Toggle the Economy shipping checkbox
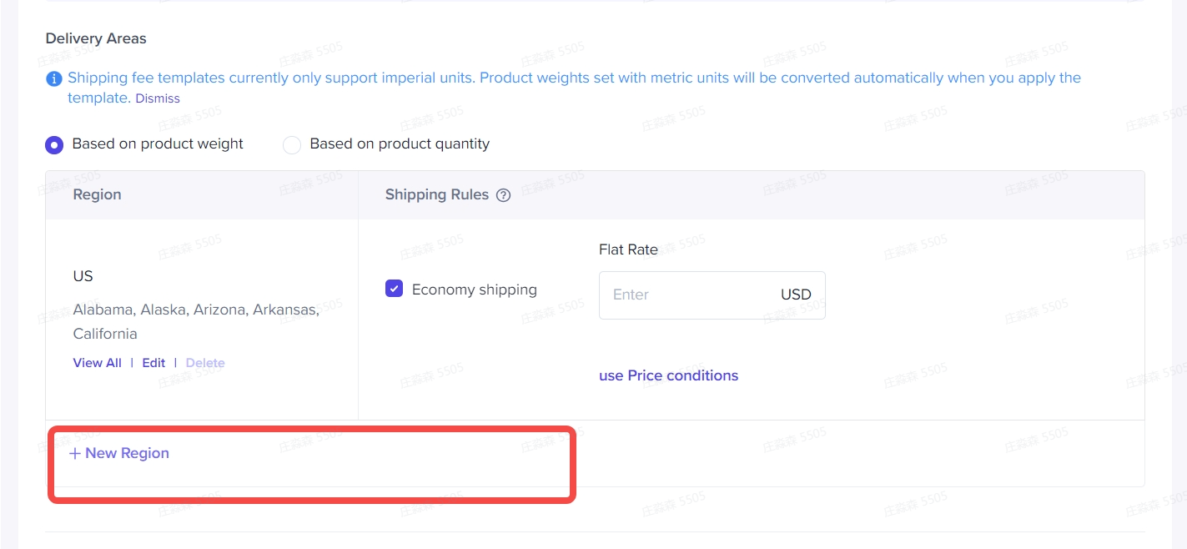Screen dimensions: 1187x549 (x=394, y=289)
